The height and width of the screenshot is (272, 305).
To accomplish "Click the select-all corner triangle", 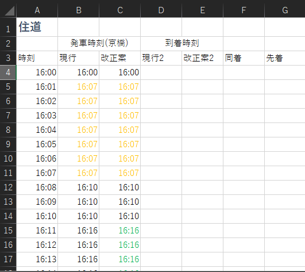I will point(9,11).
